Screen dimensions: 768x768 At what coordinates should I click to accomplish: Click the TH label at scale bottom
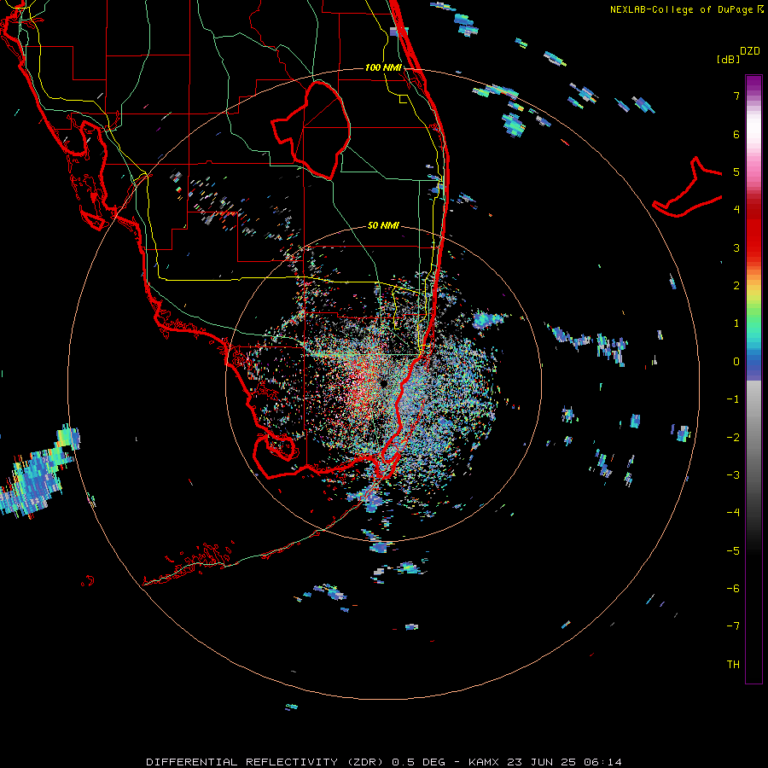tap(733, 664)
